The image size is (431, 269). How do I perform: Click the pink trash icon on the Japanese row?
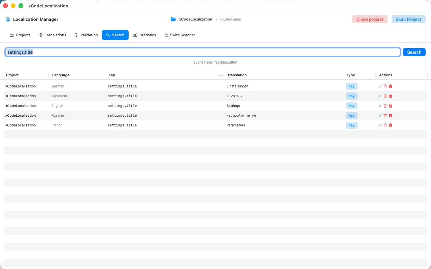coord(385,96)
